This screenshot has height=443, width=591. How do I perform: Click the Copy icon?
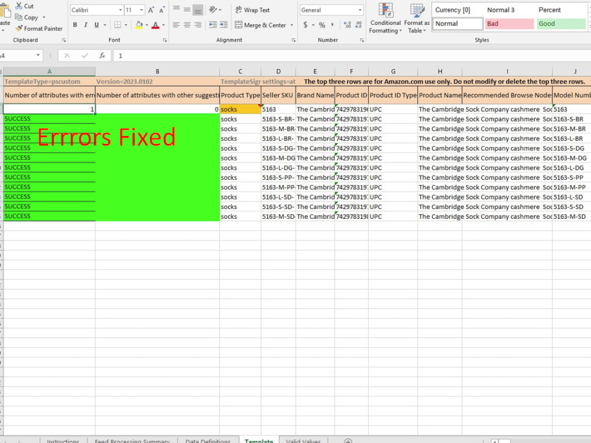click(x=18, y=17)
